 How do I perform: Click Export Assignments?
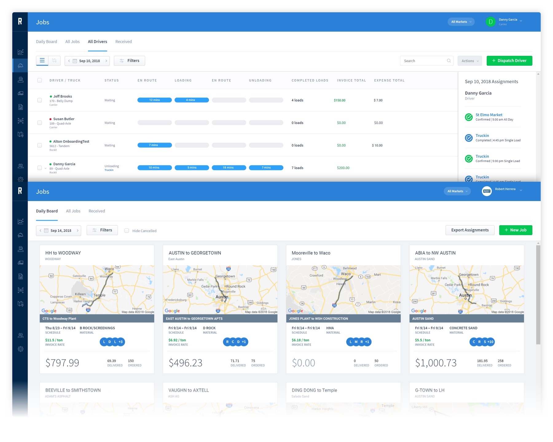click(470, 230)
